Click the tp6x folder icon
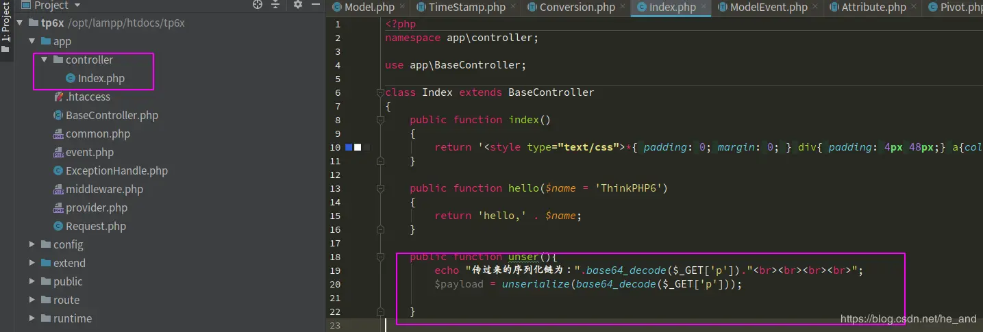Image resolution: width=983 pixels, height=332 pixels. (x=34, y=23)
